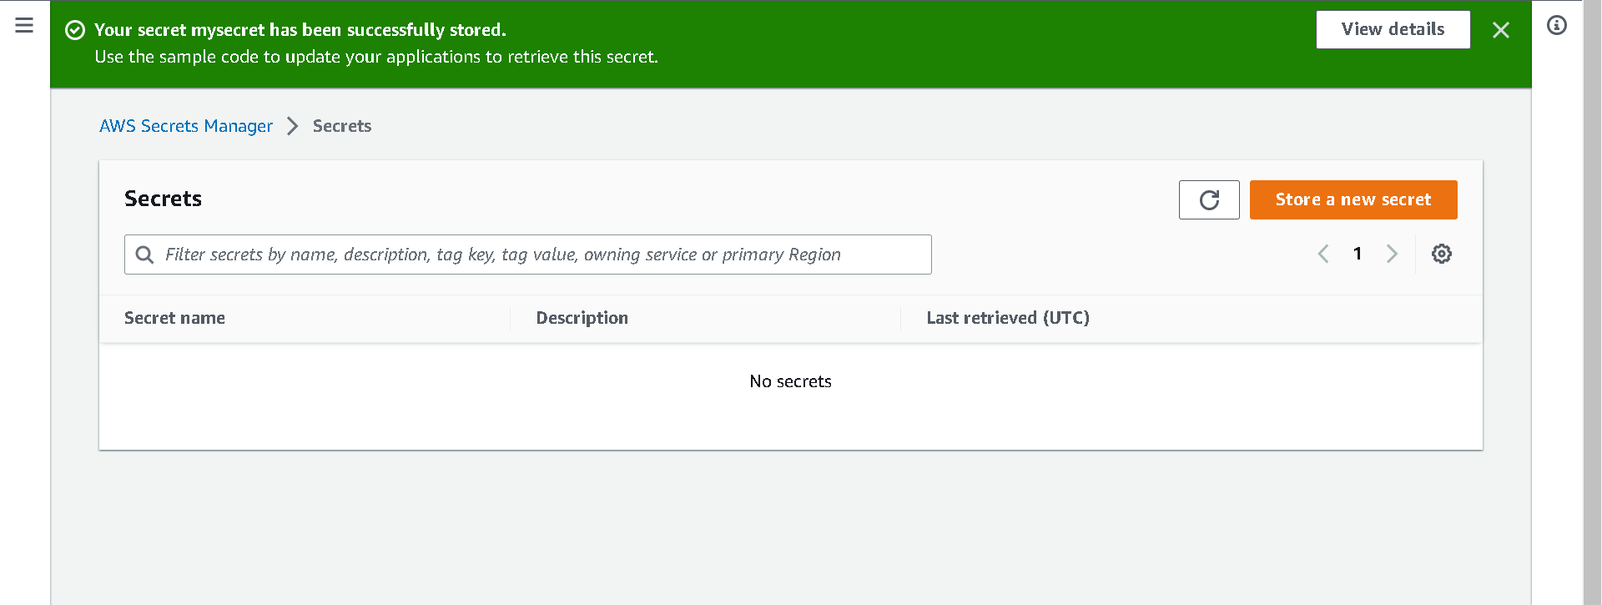Click Store a new secret button
Screen dimensions: 1602x605
pos(1353,199)
